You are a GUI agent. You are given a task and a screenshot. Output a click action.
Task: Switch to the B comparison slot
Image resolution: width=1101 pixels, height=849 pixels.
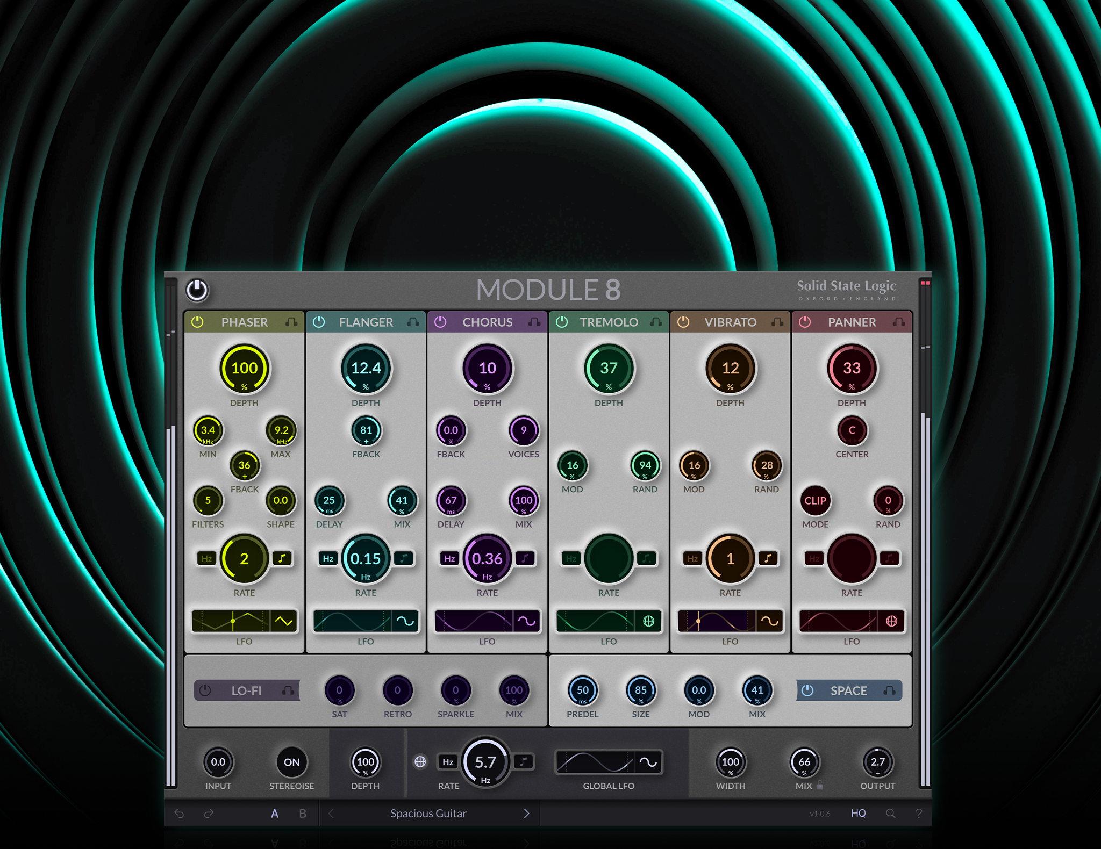point(302,814)
